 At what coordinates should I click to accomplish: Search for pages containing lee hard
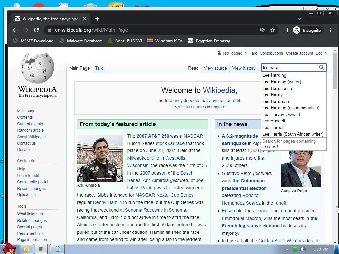[x=294, y=144]
